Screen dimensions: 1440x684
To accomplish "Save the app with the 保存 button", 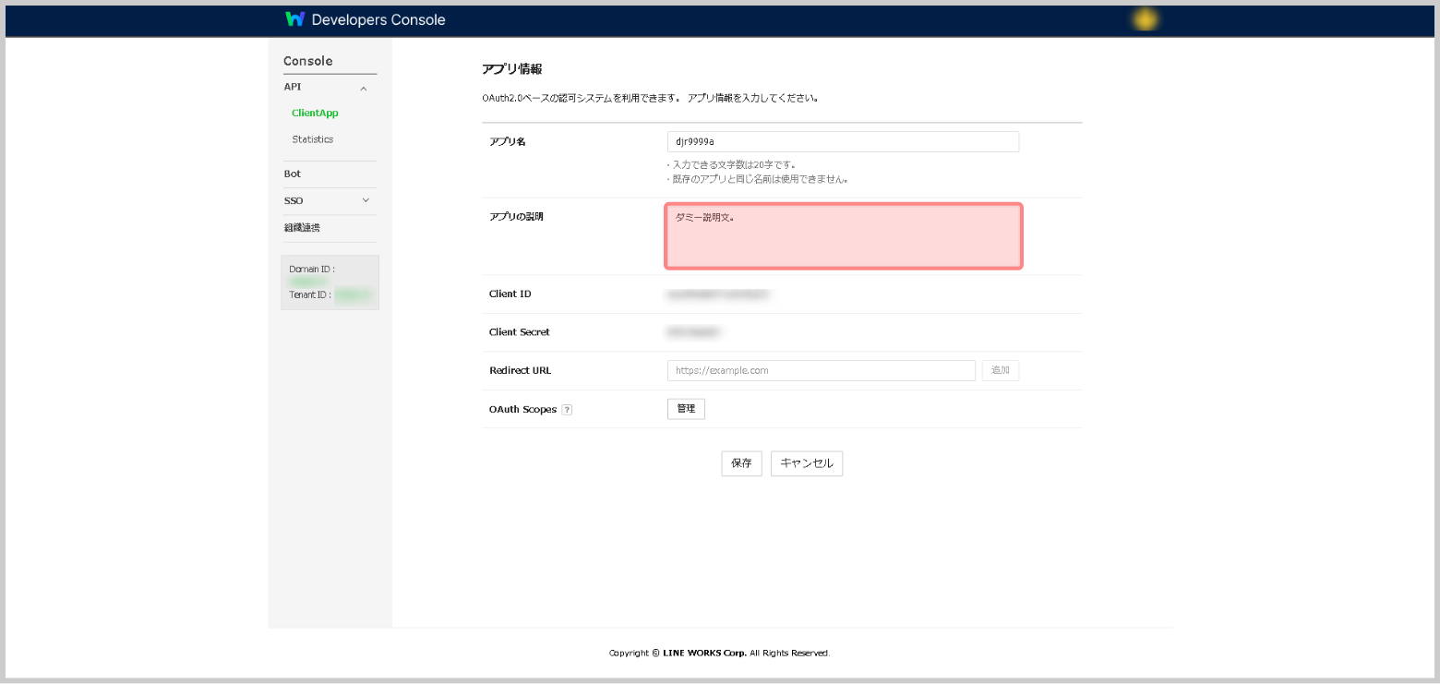I will pos(741,463).
